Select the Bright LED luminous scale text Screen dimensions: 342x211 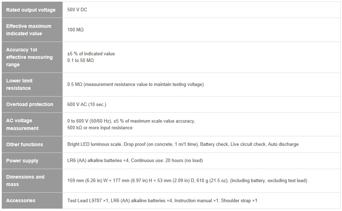point(95,144)
